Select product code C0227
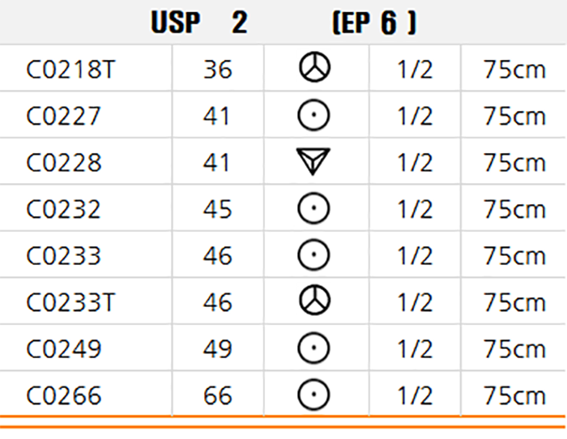Image resolution: width=567 pixels, height=439 pixels. 63,116
